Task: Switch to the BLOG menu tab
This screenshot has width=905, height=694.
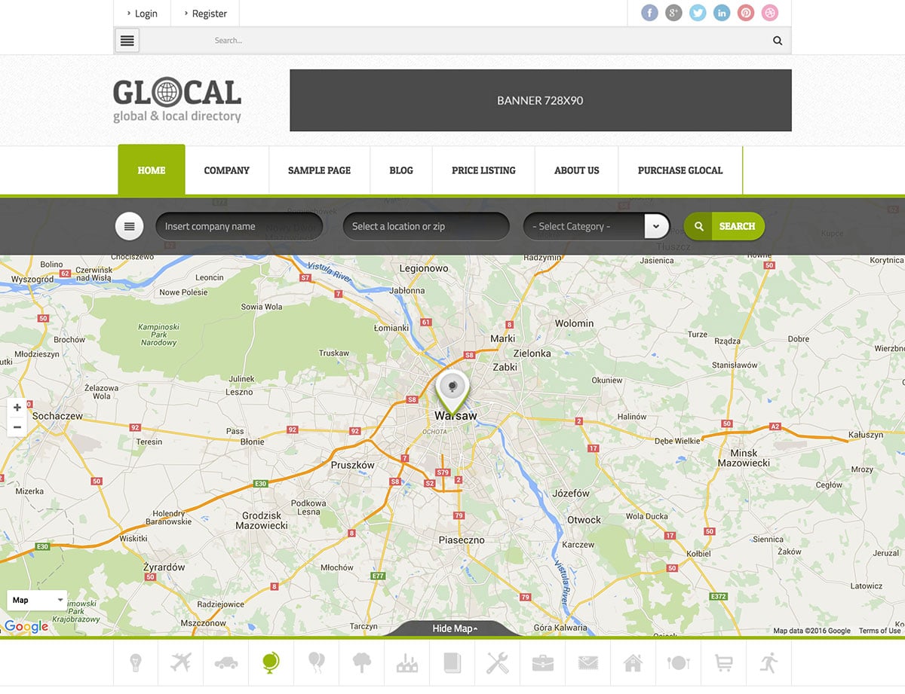Action: tap(400, 170)
